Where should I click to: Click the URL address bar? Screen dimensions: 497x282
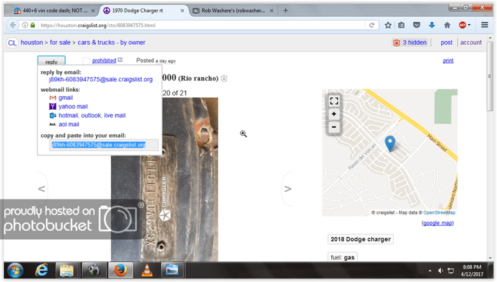[x=201, y=25]
